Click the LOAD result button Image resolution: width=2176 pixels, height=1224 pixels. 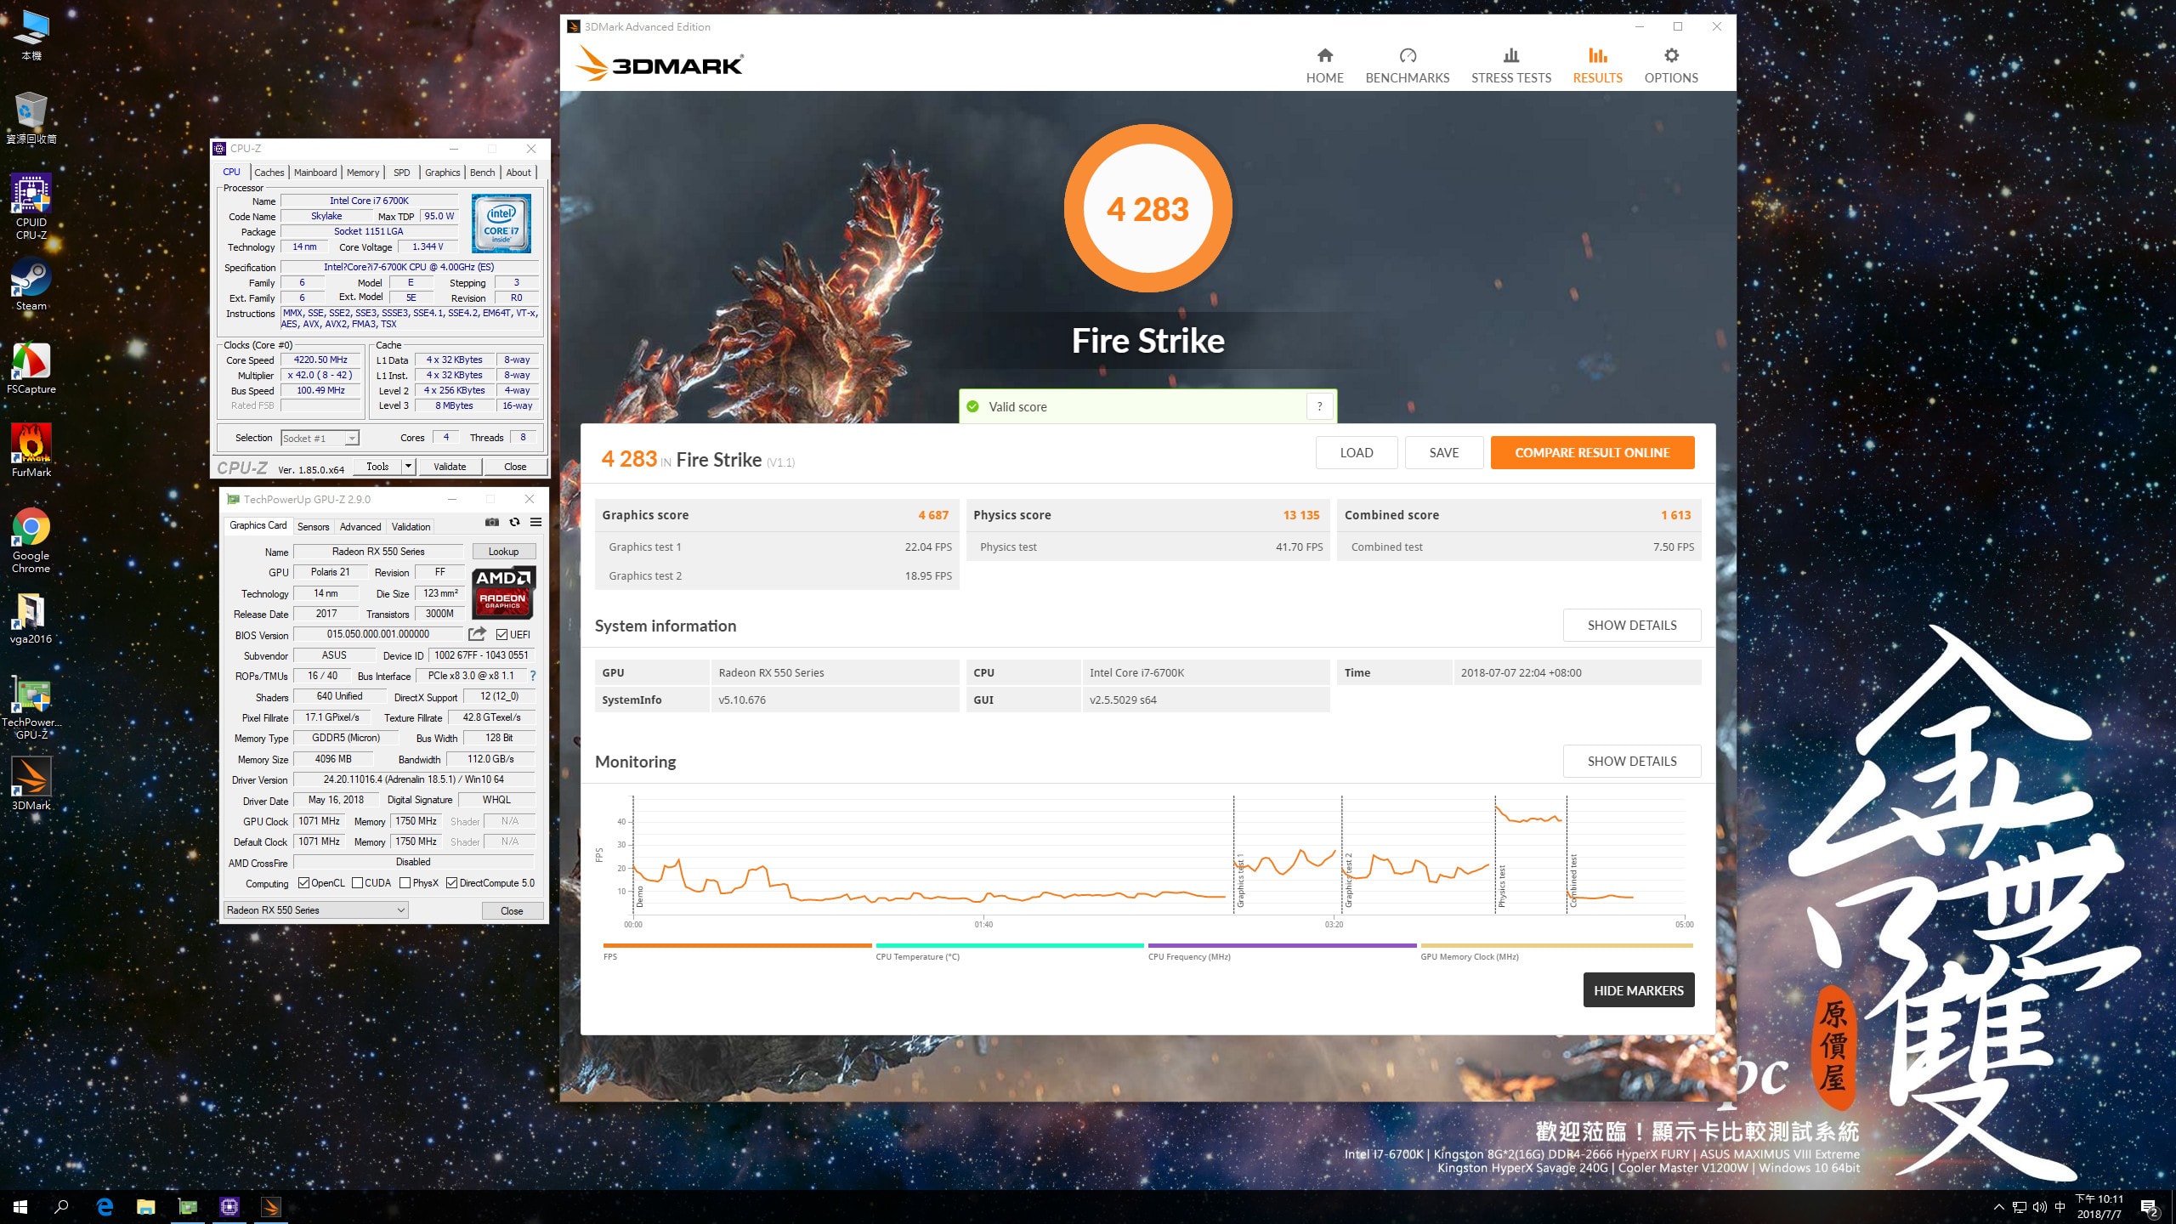click(1357, 453)
